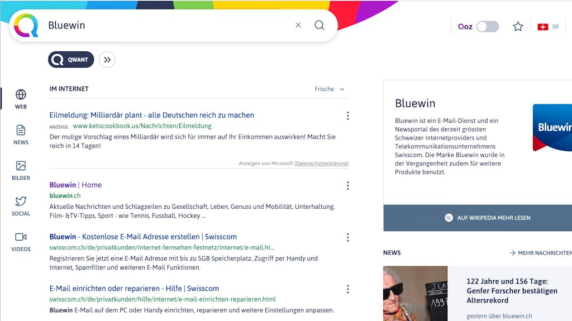
Task: Expand search engines with double-arrow button
Action: tap(107, 60)
